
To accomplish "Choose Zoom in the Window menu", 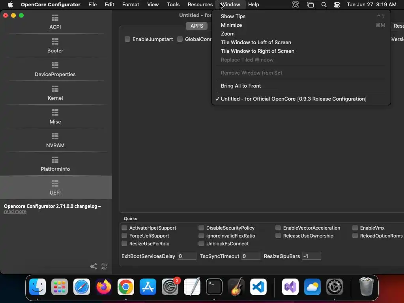I will pos(301,34).
